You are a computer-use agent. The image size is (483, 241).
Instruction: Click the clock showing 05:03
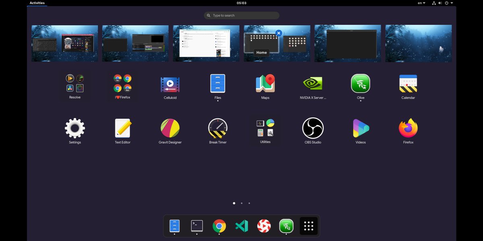[242, 3]
